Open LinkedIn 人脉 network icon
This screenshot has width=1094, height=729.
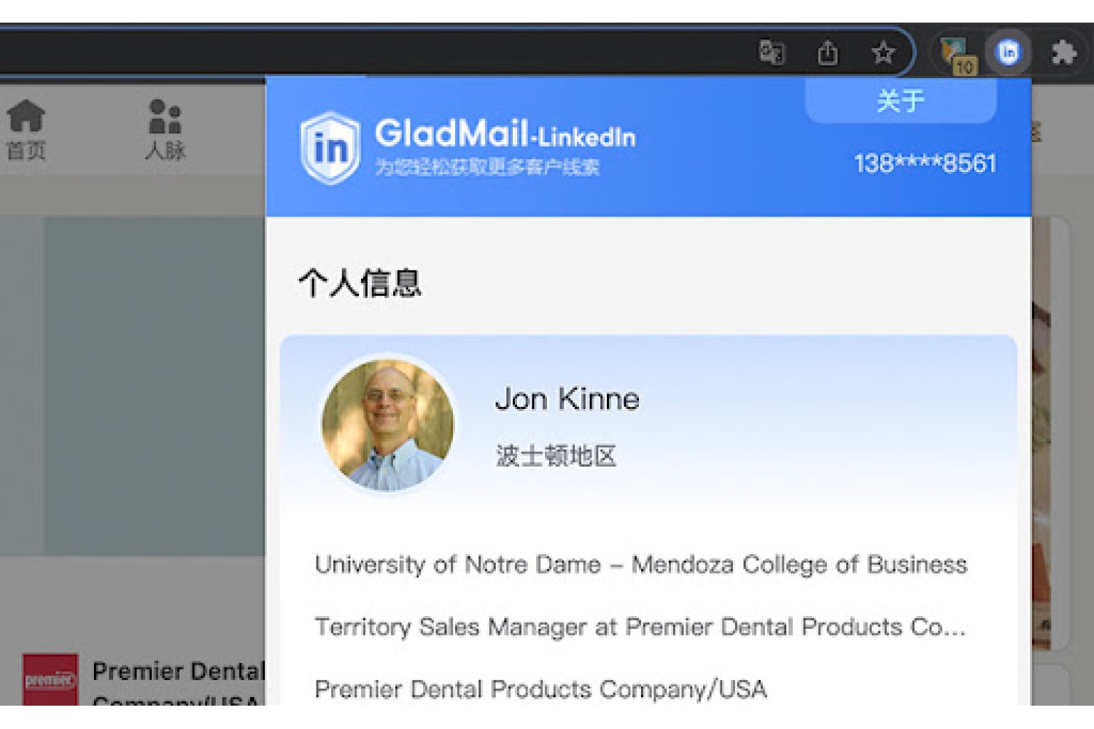166,130
